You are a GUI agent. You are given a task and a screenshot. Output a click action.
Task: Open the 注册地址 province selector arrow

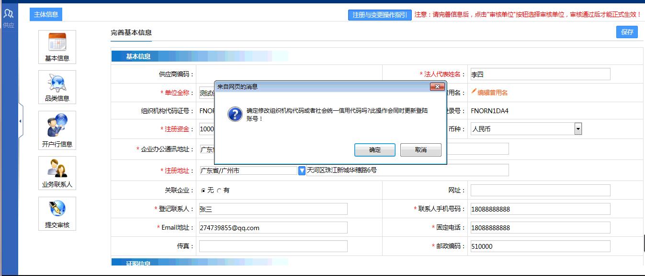pos(302,170)
